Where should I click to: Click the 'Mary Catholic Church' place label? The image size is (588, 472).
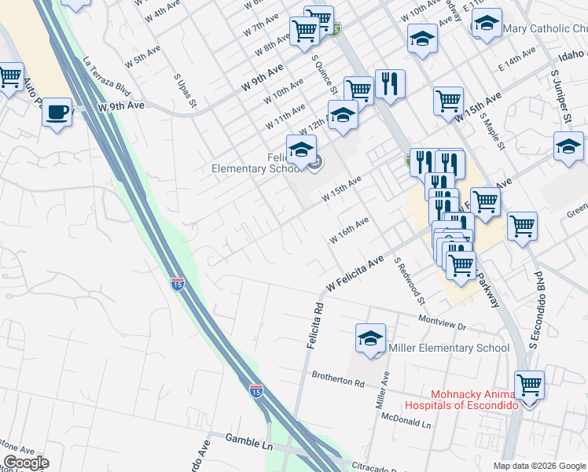pos(546,28)
